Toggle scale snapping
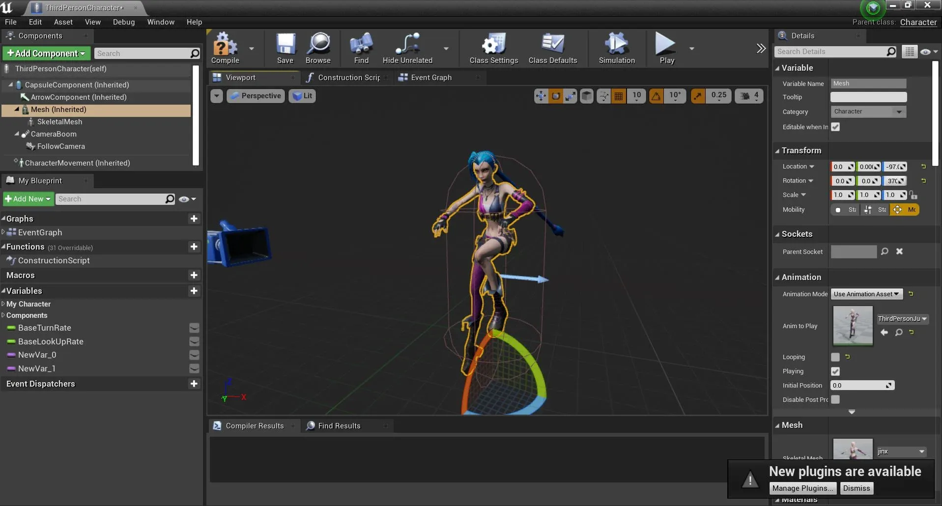942x506 pixels. tap(698, 96)
